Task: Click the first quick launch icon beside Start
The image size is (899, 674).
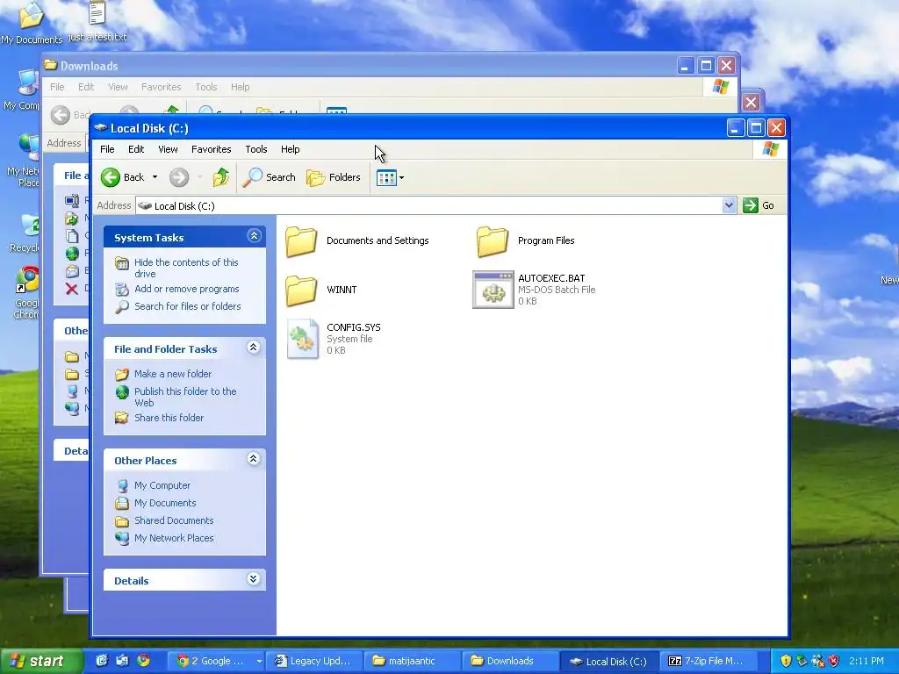Action: coord(102,661)
